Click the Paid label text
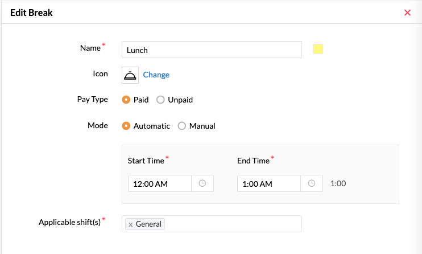This screenshot has height=254, width=422. tap(141, 100)
